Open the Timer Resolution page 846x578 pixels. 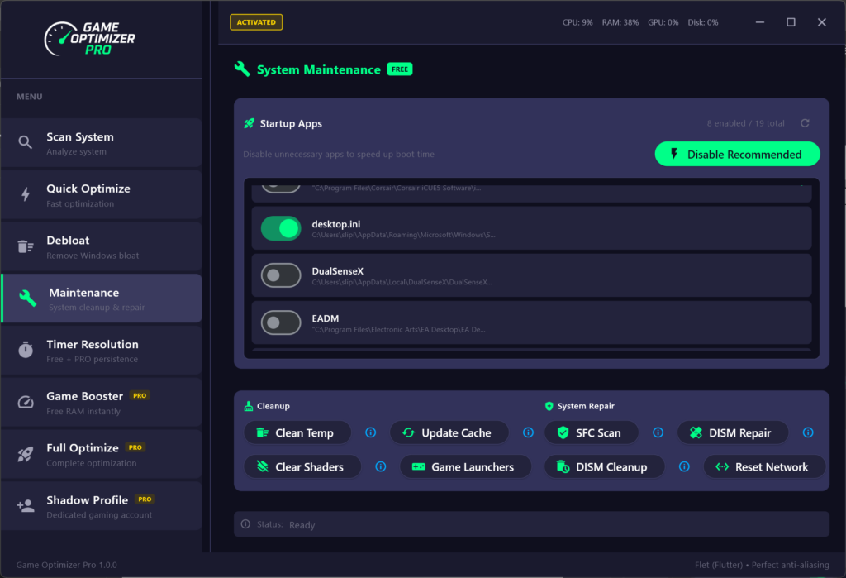point(101,351)
